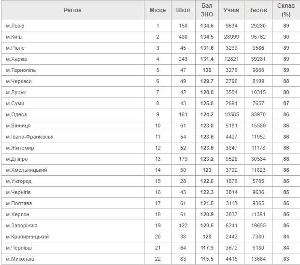Select м.Рівне in the region list
Viewport: 300px width, 265px height.
(x=15, y=48)
